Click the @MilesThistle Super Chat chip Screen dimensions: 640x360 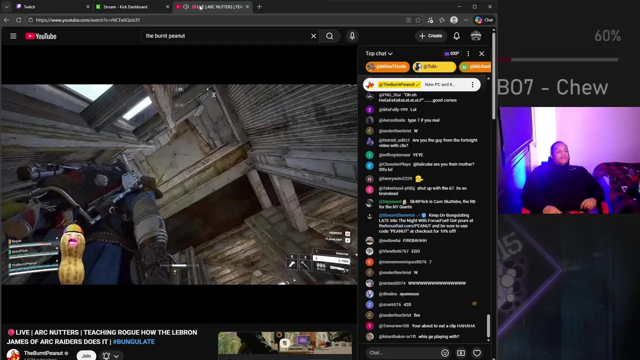(387, 66)
